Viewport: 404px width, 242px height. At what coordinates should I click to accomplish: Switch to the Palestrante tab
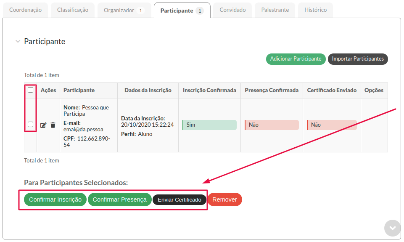[x=275, y=10]
